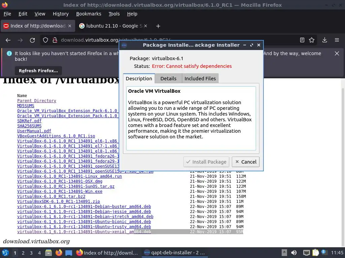Download the Ubuntu trusty deb package

coord(84,227)
